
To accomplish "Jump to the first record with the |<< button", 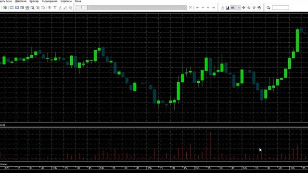I will click(198, 8).
